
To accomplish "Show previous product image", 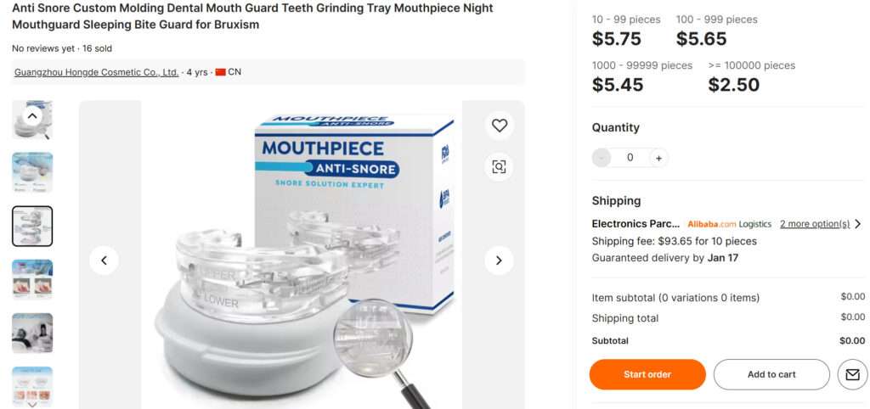I will point(104,261).
